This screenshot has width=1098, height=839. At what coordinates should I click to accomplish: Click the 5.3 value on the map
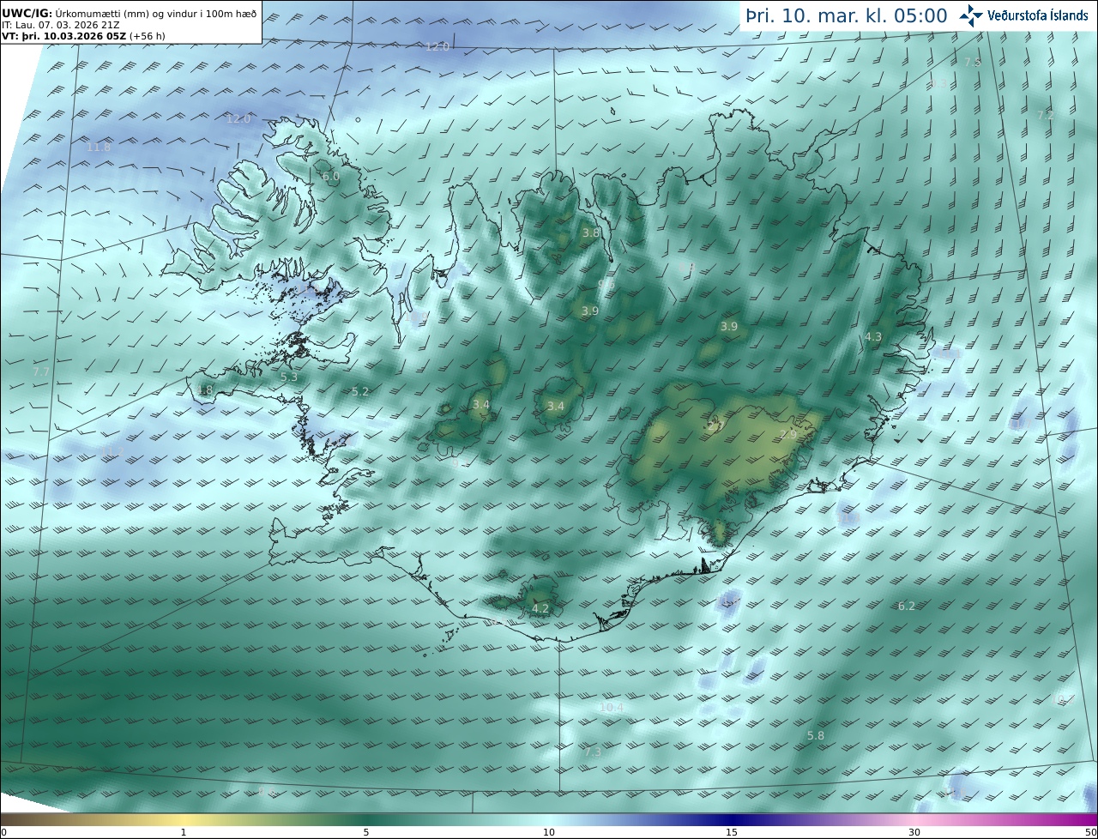(289, 377)
